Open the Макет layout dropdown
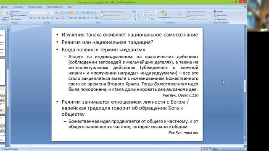 pyautogui.click(x=16, y=11)
